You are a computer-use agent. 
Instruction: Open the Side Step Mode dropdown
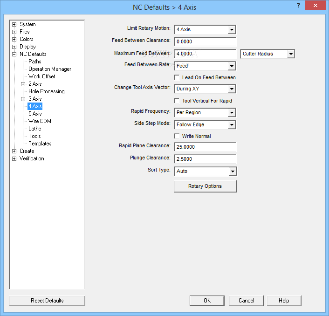pyautogui.click(x=232, y=125)
